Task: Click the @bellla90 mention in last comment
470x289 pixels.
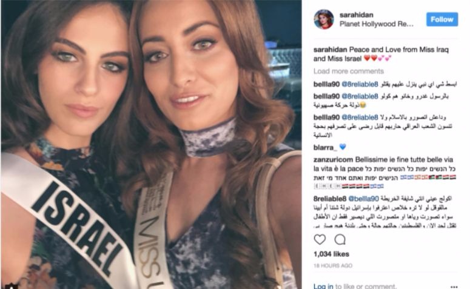Action: (363, 199)
